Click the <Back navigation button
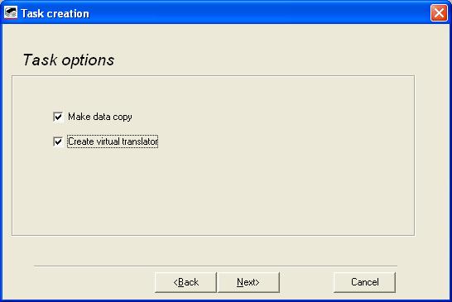Viewport: 452px width, 302px height. pos(185,282)
